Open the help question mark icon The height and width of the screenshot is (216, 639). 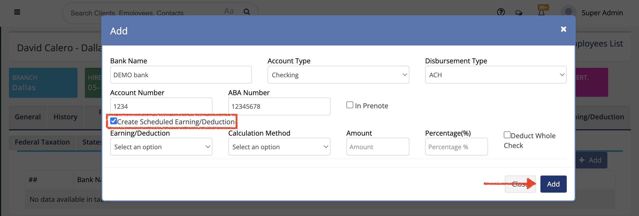(x=501, y=12)
